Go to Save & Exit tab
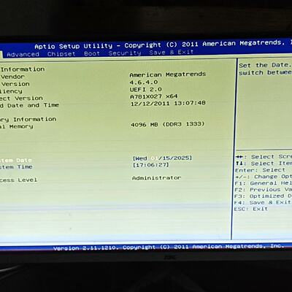 click(172, 53)
